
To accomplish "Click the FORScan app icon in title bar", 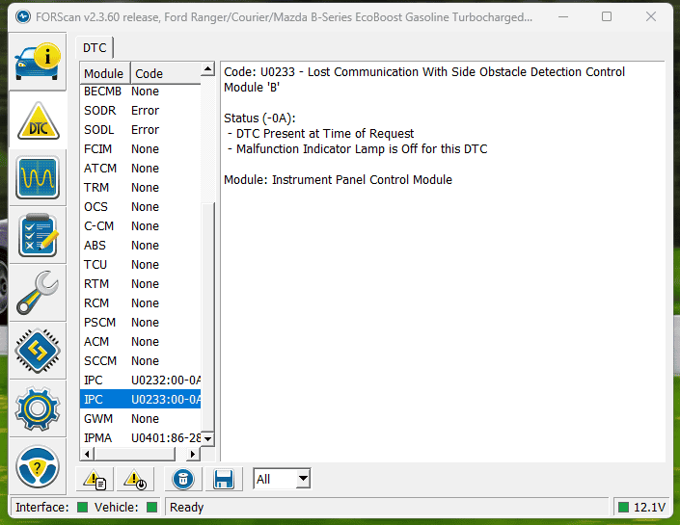I will coord(22,17).
